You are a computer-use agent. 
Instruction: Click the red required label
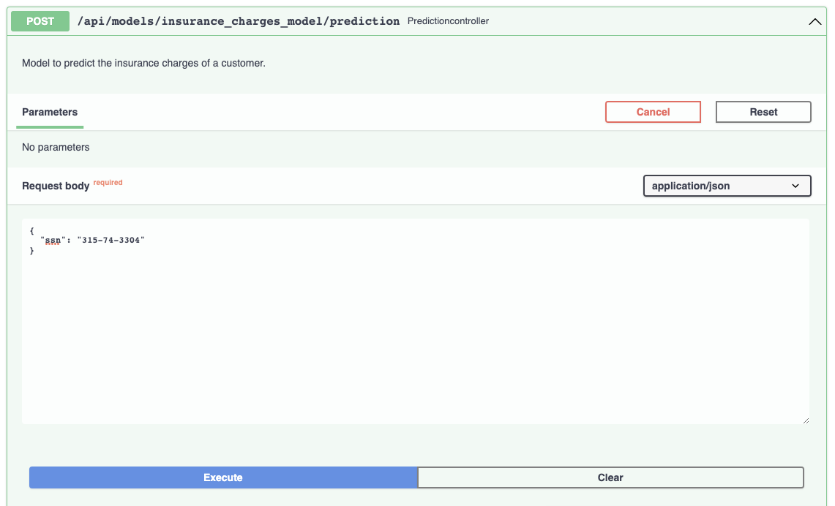(x=108, y=183)
